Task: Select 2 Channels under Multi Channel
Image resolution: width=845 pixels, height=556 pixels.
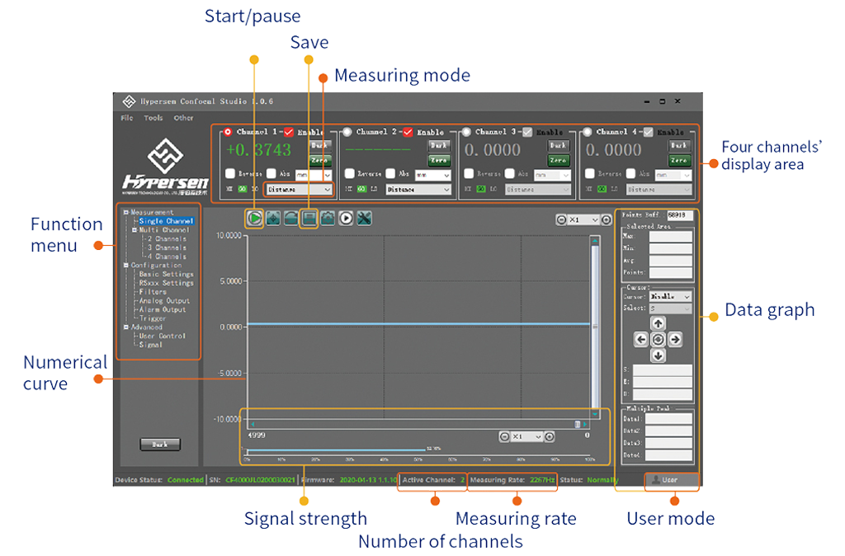Action: click(x=167, y=238)
